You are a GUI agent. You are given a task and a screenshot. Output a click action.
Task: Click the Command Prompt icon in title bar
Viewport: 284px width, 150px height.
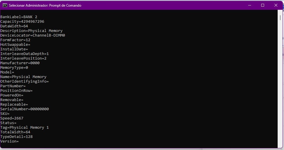point(5,5)
